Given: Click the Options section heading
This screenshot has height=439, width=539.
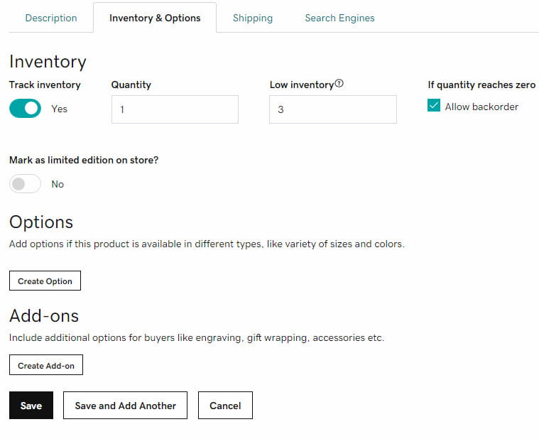Looking at the screenshot, I should click(x=41, y=222).
